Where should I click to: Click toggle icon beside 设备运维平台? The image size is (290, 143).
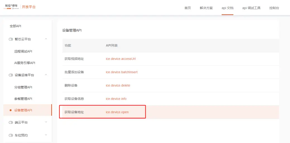coord(11,75)
